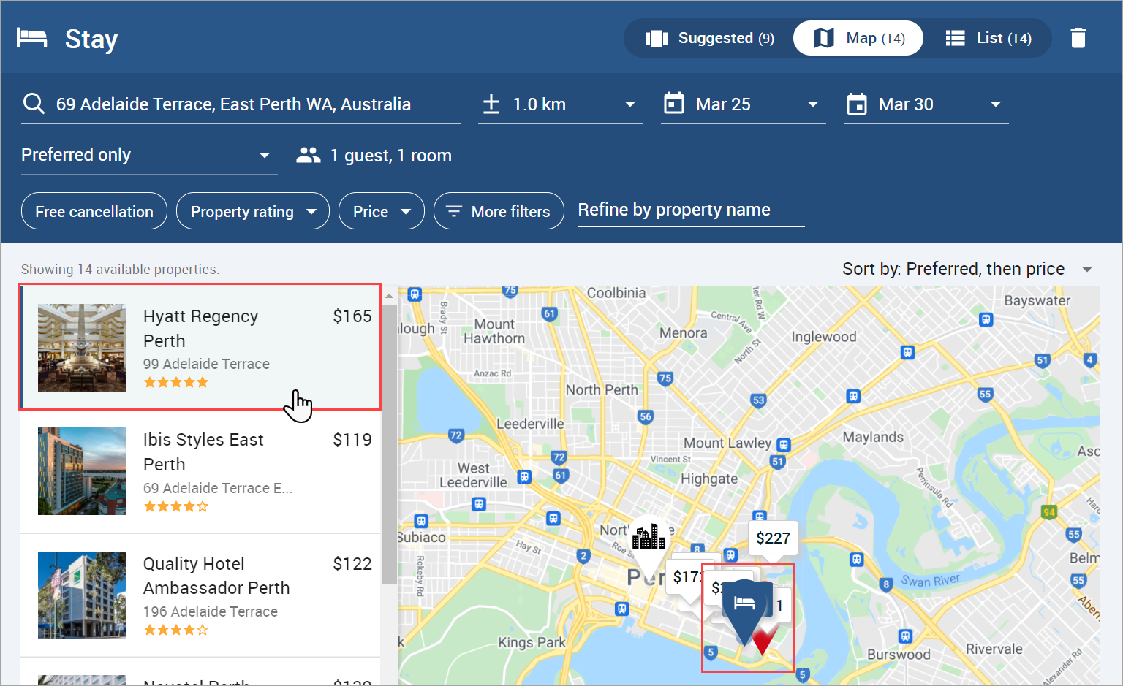Click the Hyatt Regency five-star rating
Screen dimensions: 1123x686
tap(176, 382)
